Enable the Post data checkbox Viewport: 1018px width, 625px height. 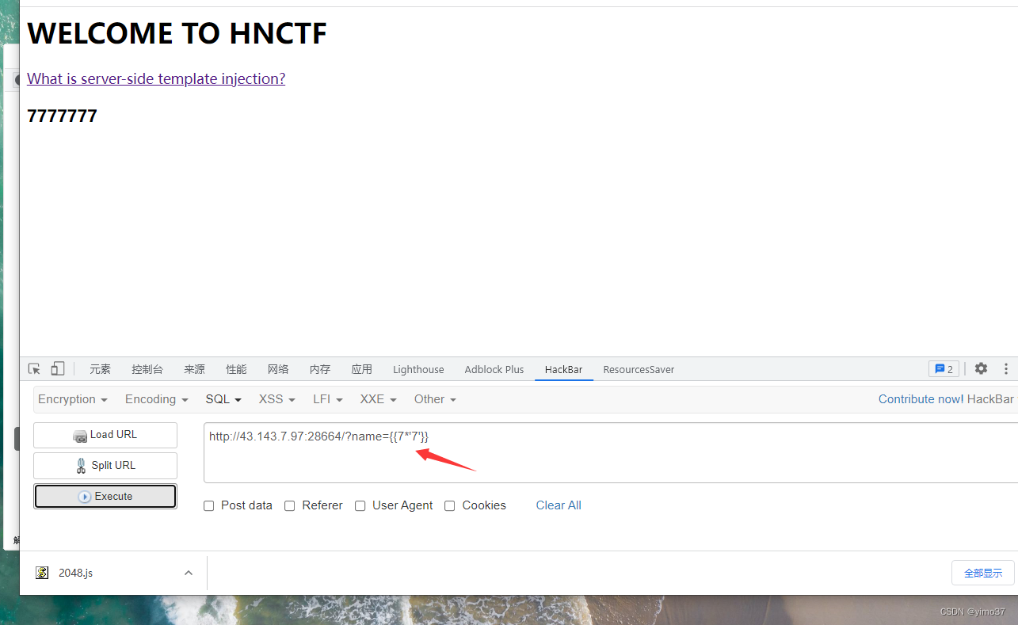[x=208, y=505]
